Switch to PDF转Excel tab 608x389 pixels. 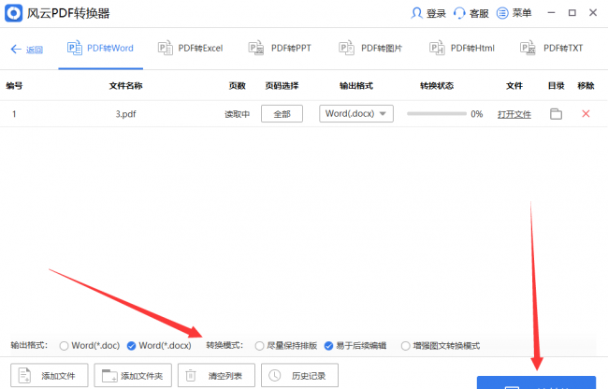coord(191,49)
